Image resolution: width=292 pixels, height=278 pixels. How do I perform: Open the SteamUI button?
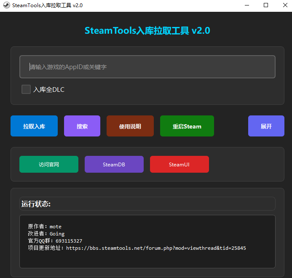[x=179, y=164]
